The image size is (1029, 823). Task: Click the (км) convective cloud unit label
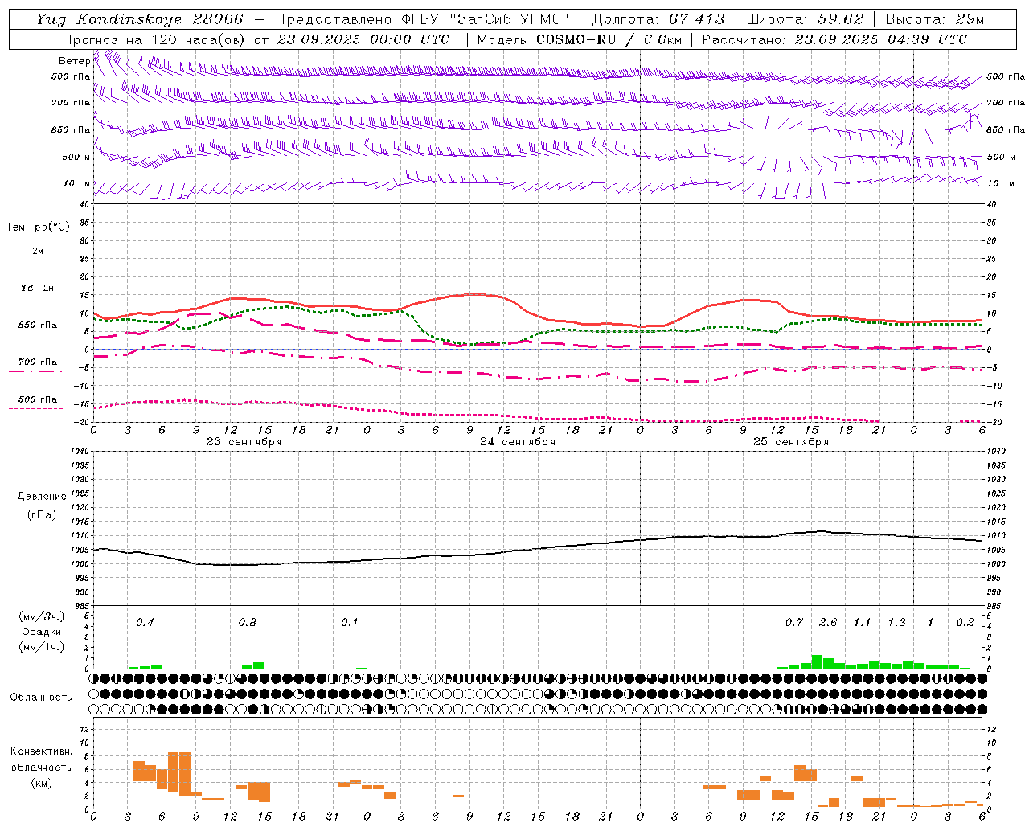pos(42,782)
